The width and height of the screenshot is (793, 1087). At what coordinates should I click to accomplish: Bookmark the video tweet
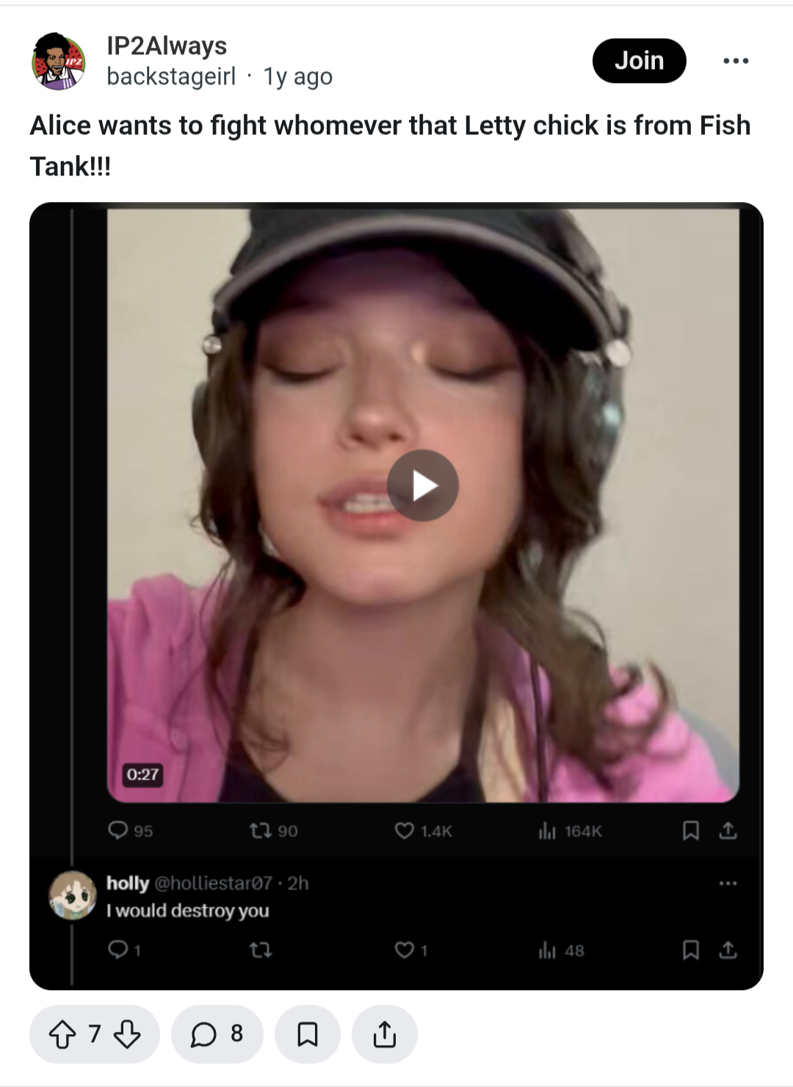coord(690,831)
